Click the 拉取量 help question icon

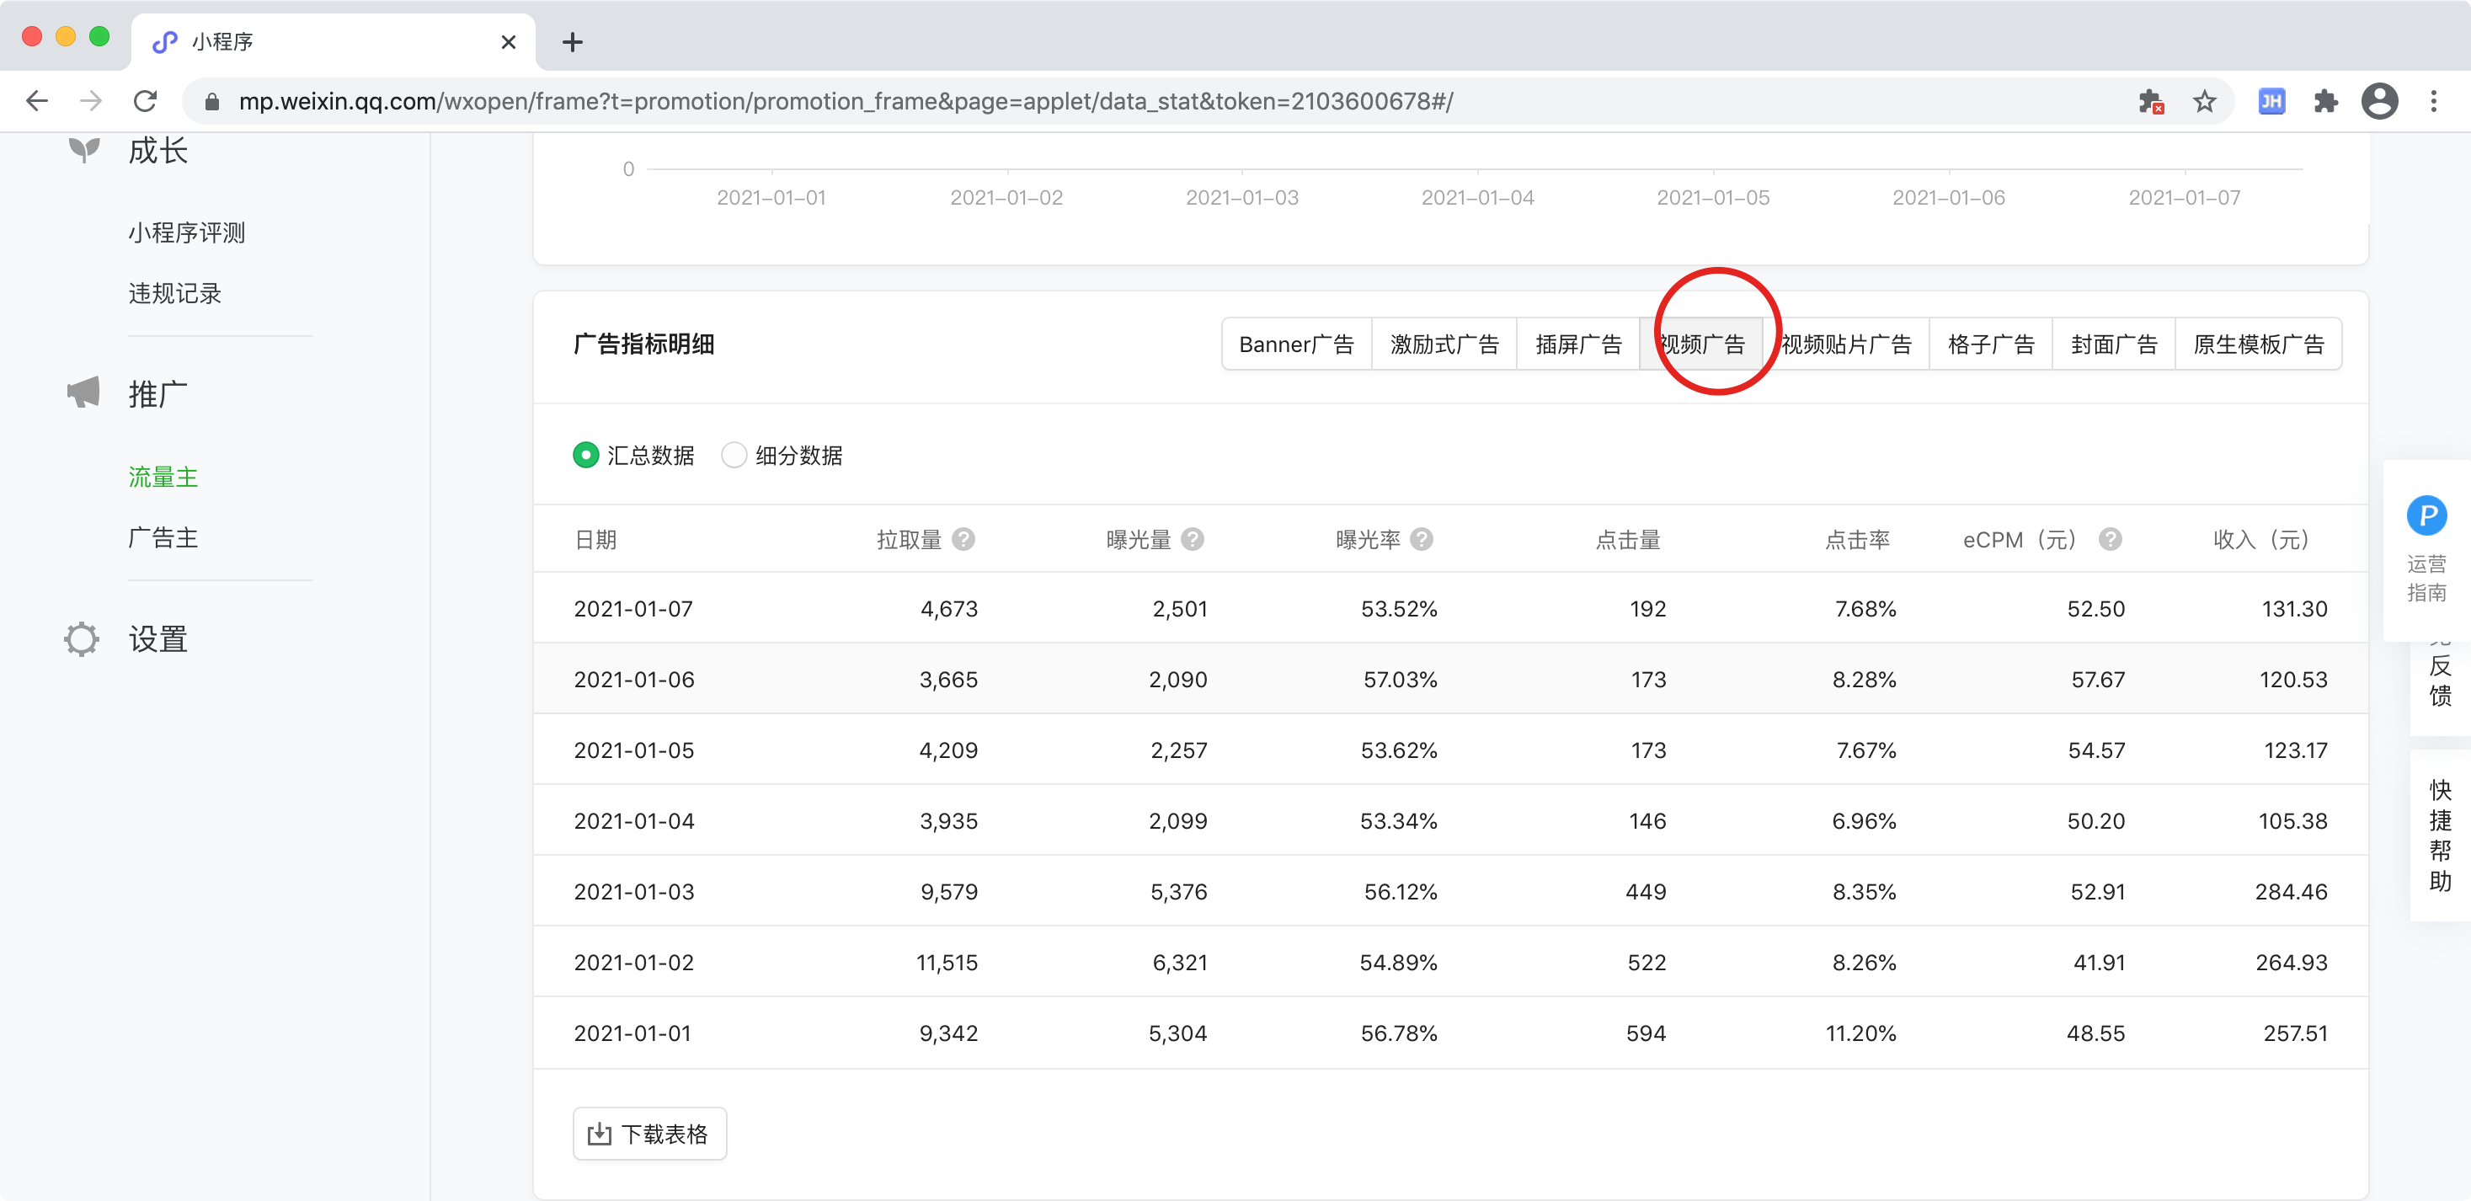coord(963,539)
